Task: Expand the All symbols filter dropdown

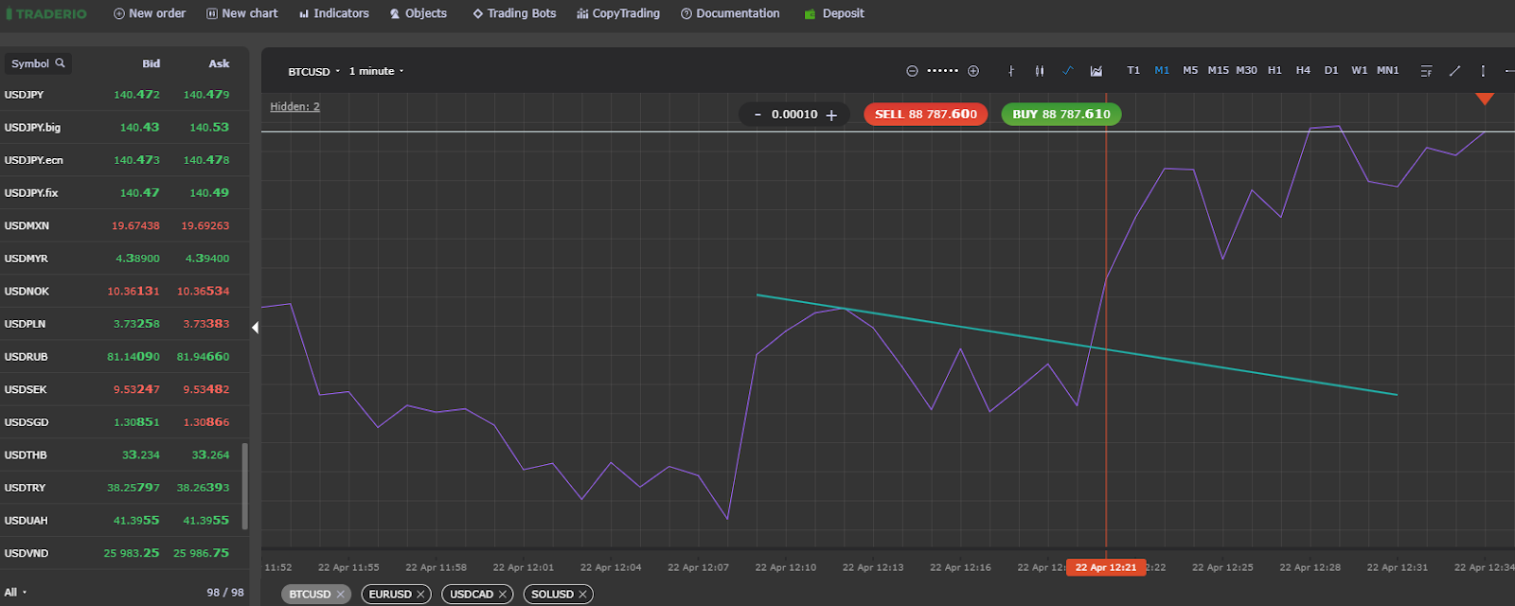Action: (15, 592)
